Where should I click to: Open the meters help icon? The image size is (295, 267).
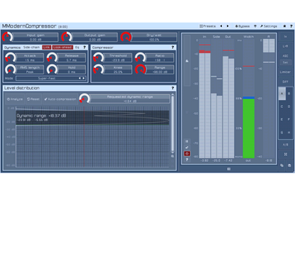point(187,160)
